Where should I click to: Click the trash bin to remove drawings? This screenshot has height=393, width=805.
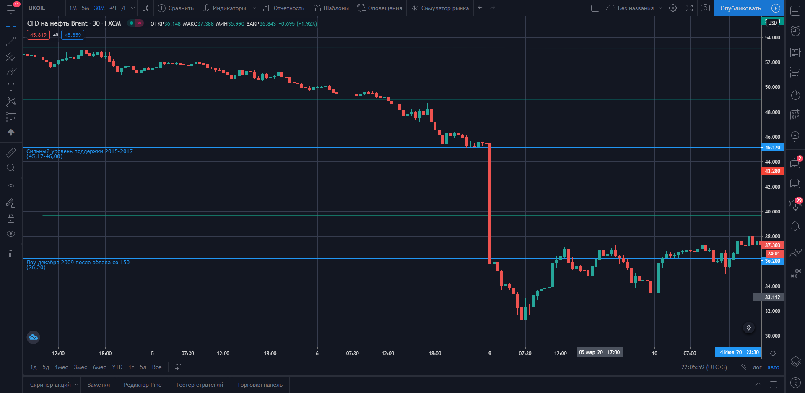tap(11, 254)
